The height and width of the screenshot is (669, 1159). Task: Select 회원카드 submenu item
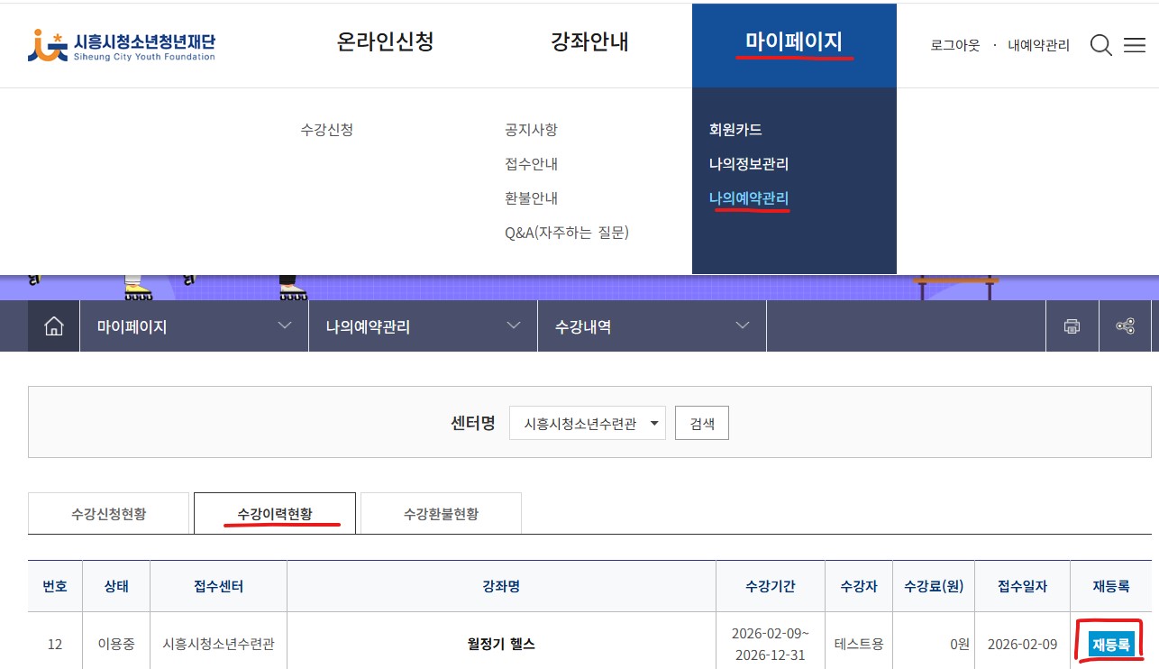[736, 130]
